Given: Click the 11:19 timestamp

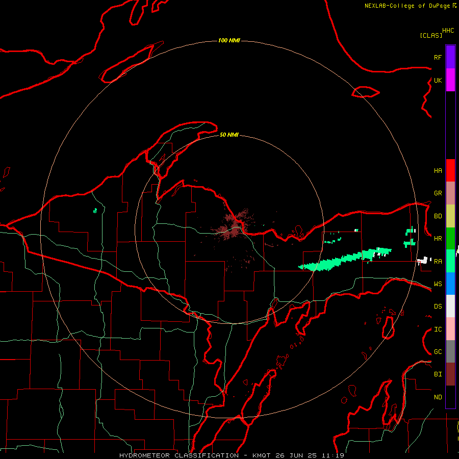Looking at the screenshot, I should click(x=333, y=455).
